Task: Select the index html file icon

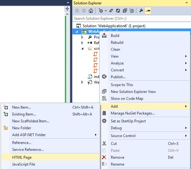Action: tap(90, 77)
